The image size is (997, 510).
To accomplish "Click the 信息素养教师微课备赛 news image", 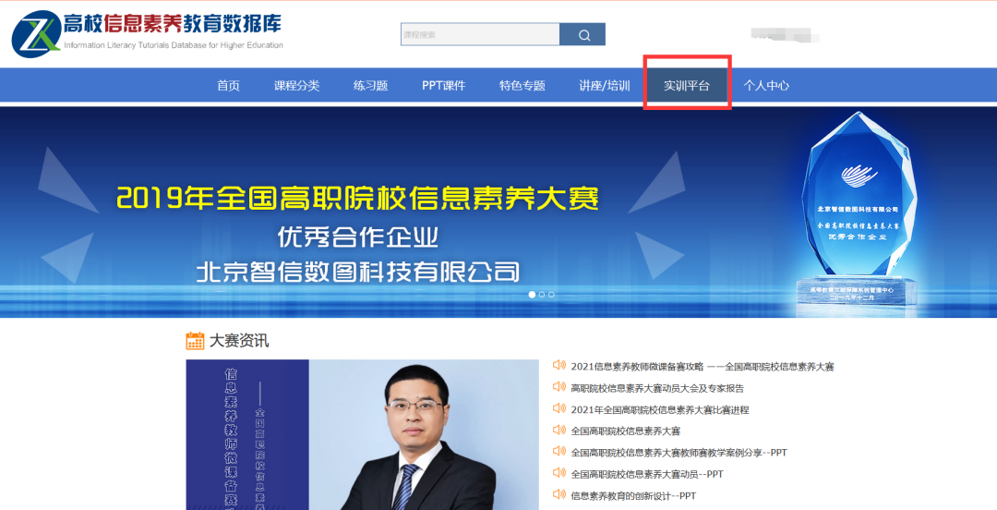I will pyautogui.click(x=362, y=435).
